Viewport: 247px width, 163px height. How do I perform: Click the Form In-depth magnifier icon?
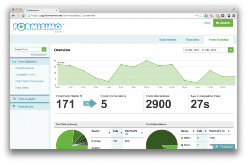coord(14,99)
